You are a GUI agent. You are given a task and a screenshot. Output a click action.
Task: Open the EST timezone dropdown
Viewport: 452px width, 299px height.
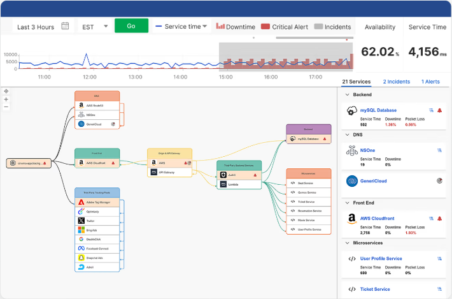click(95, 27)
